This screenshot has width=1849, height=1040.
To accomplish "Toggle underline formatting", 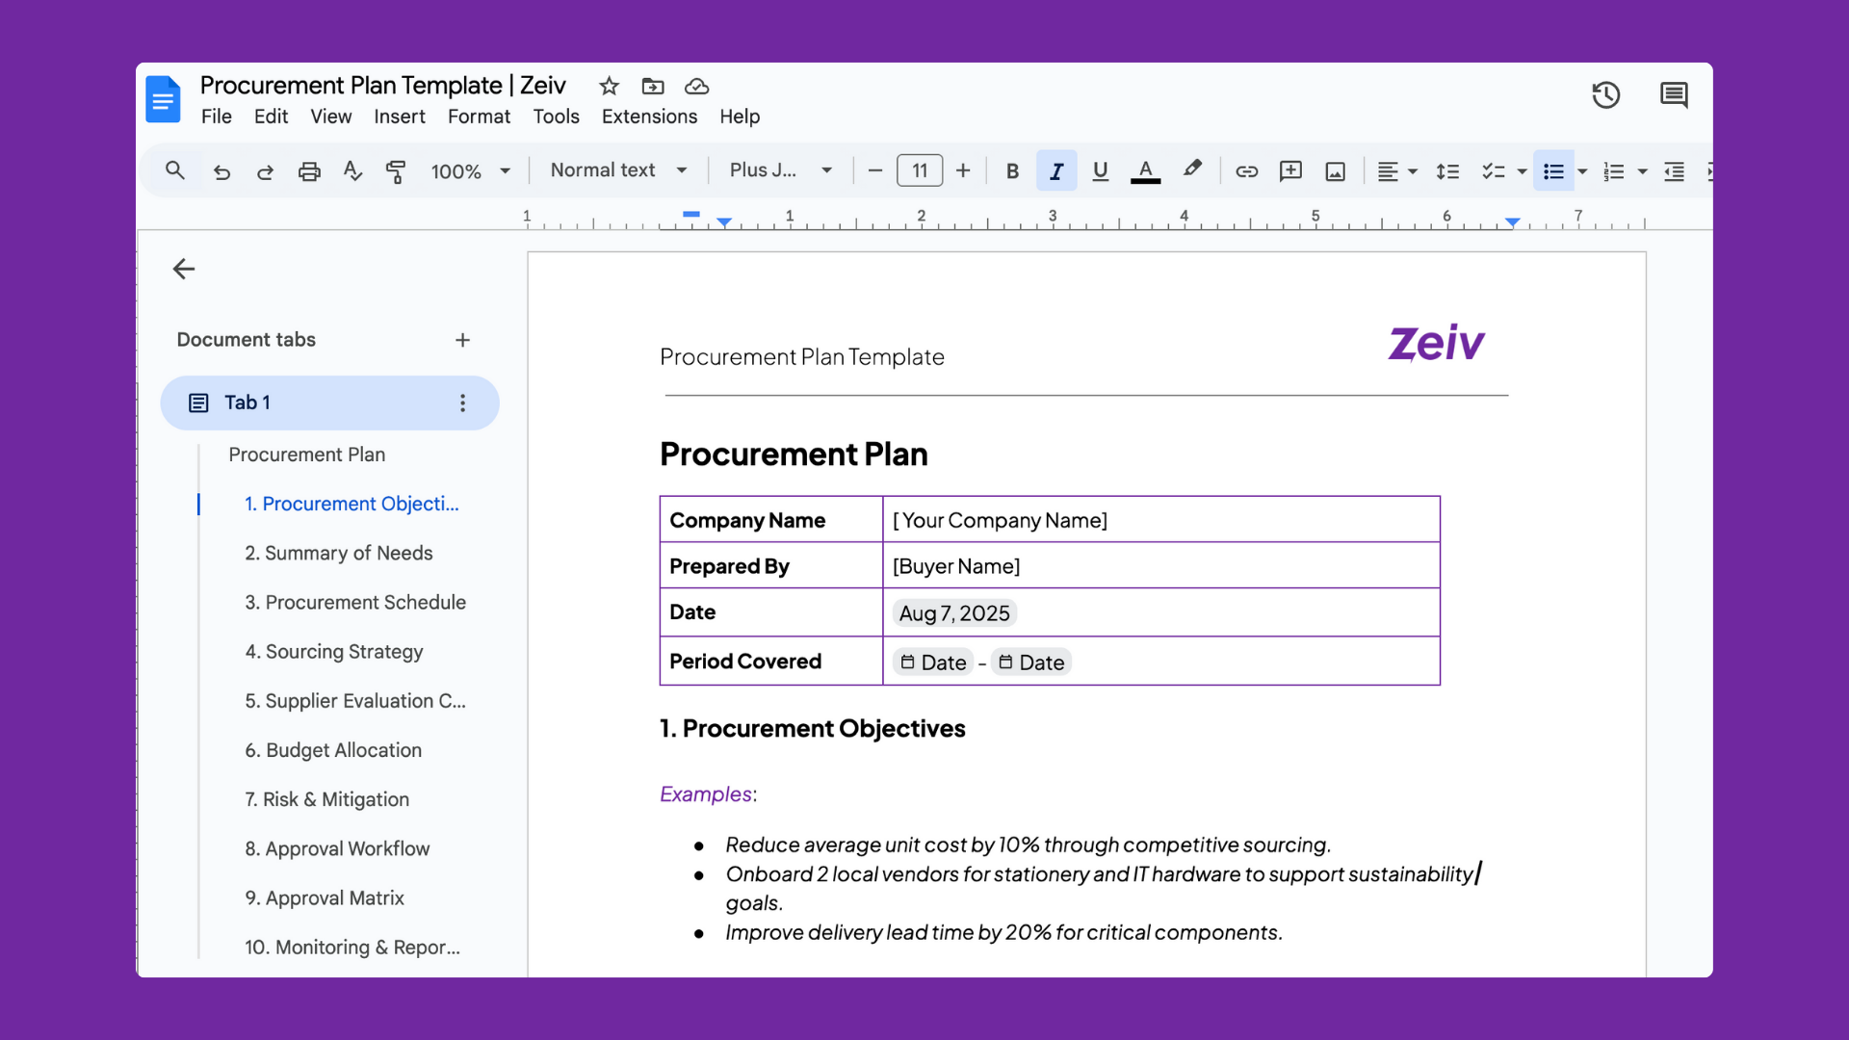I will (x=1100, y=170).
